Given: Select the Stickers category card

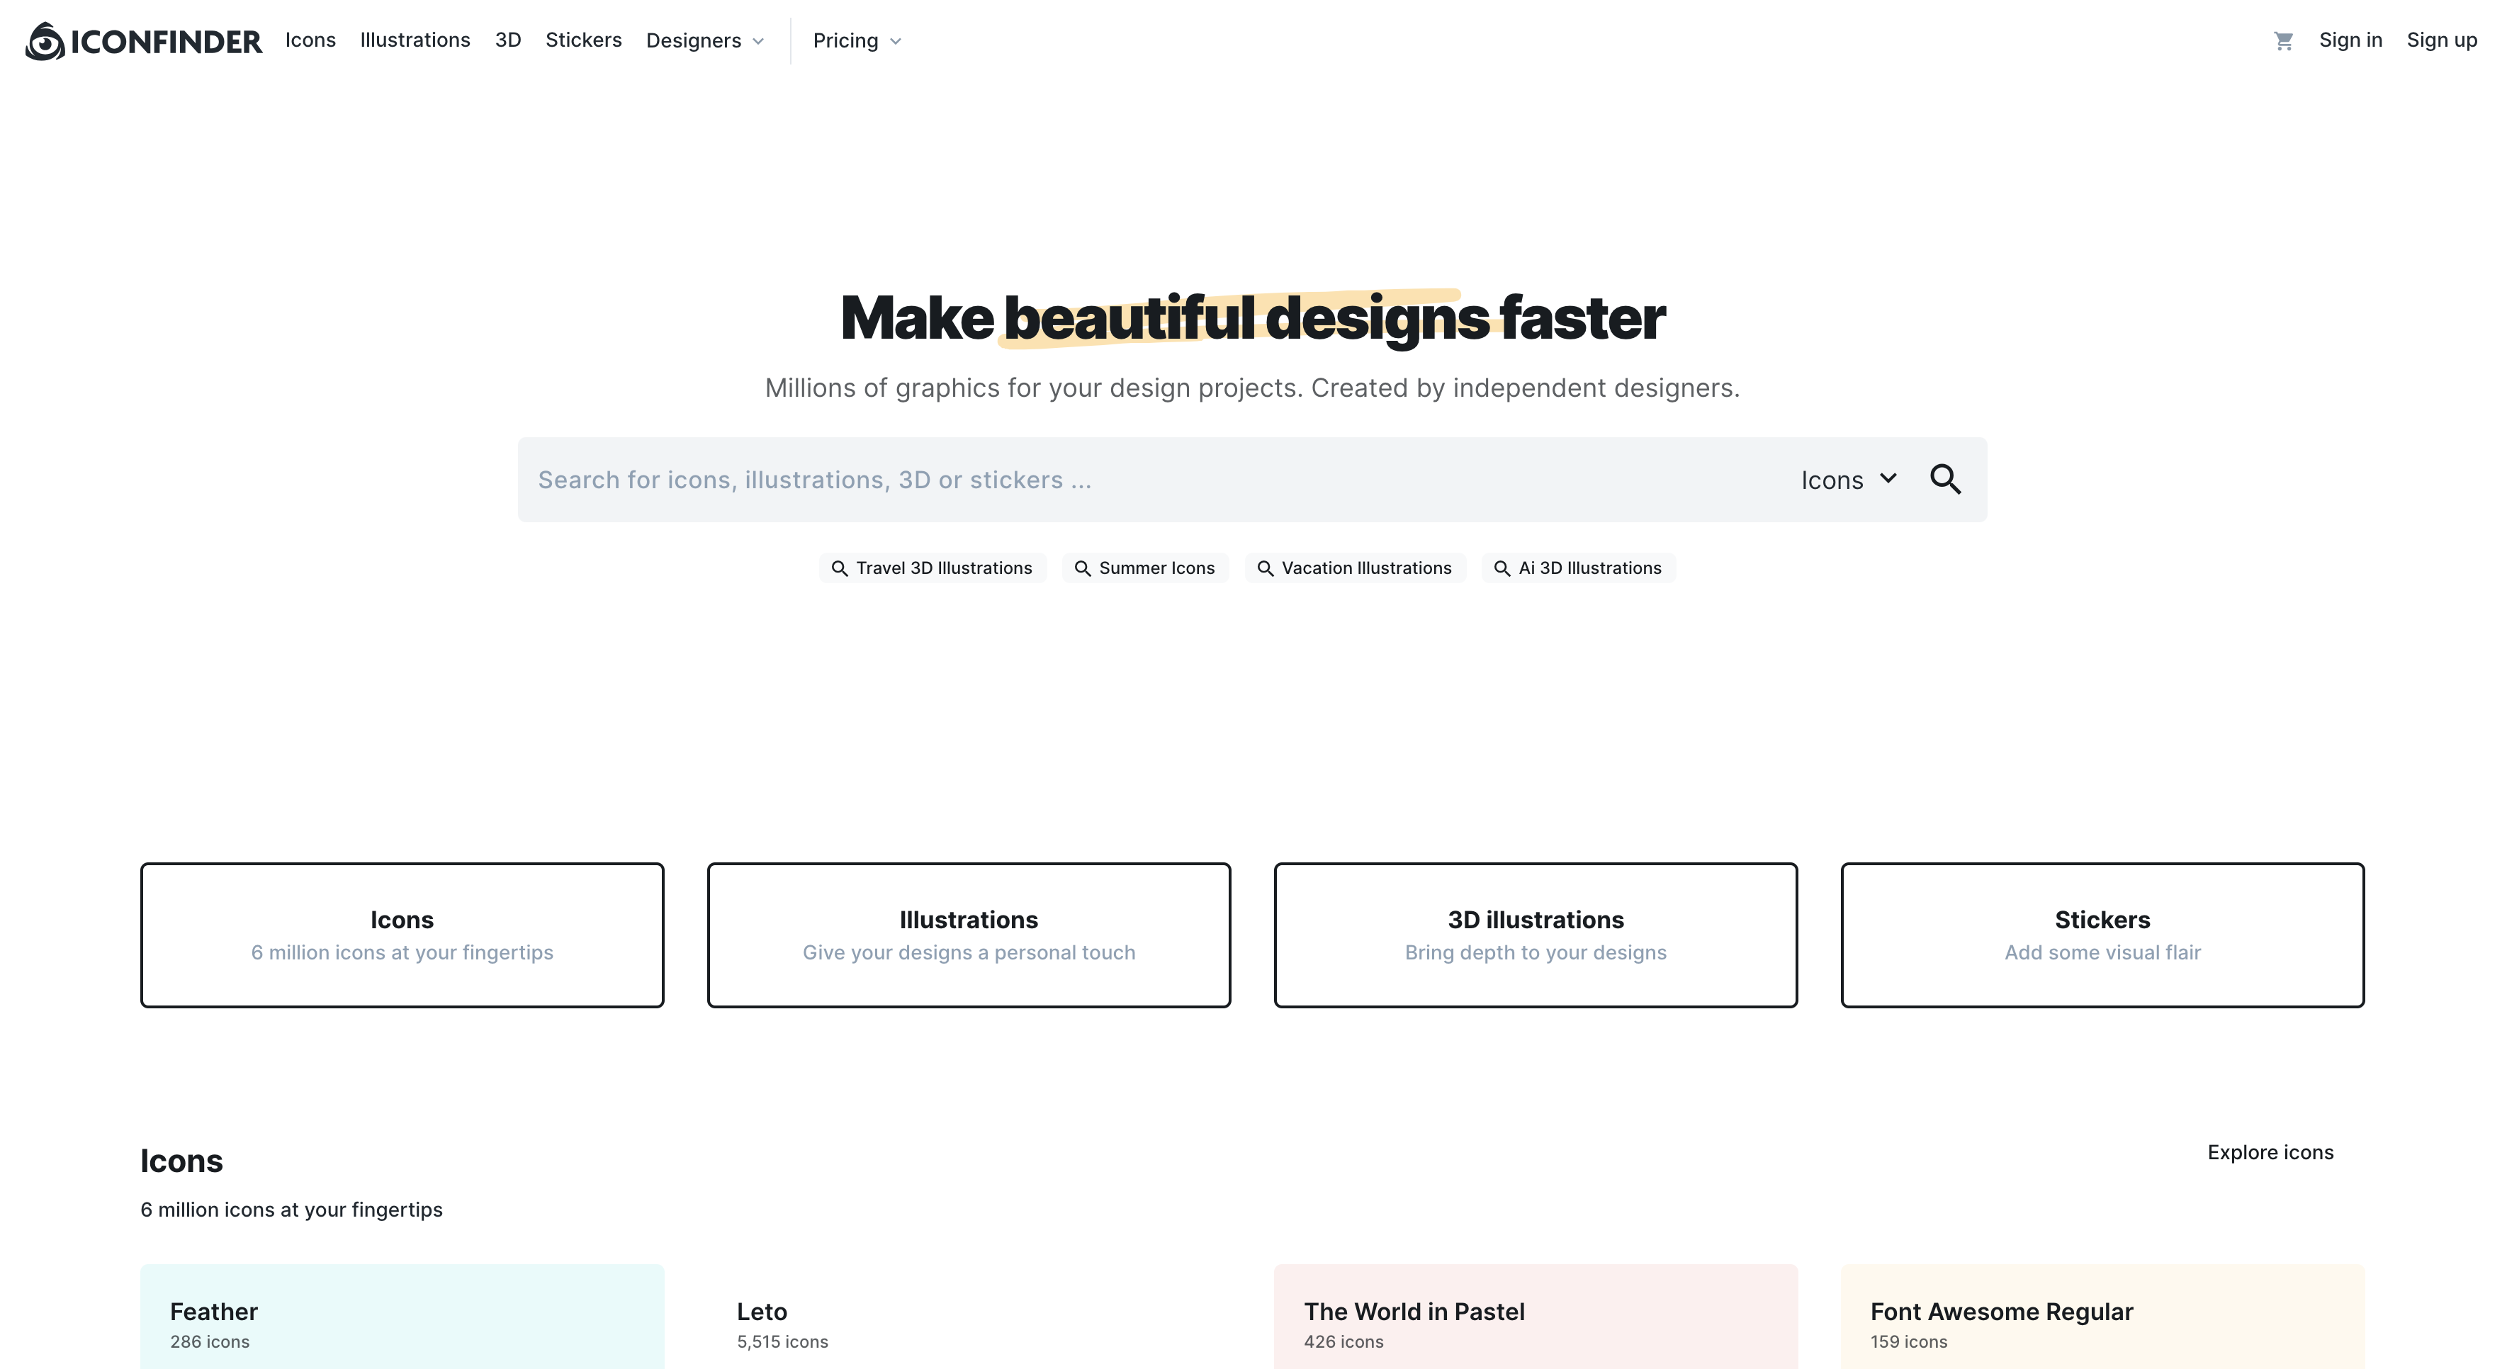Looking at the screenshot, I should coord(2101,934).
